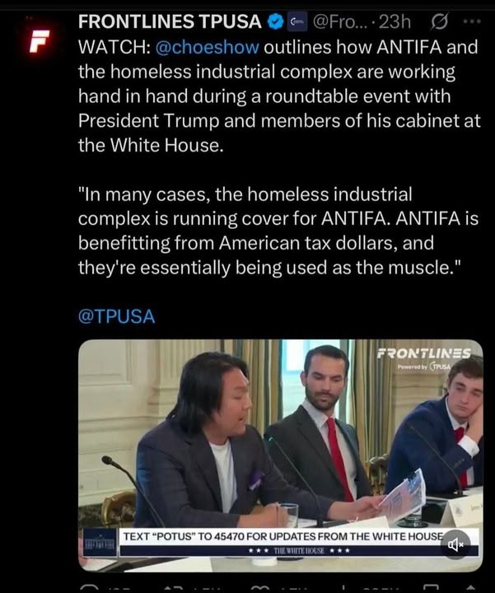Click the 23h post timestamp
The height and width of the screenshot is (593, 495).
tap(395, 22)
